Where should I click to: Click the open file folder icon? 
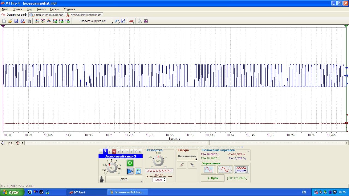10,21
